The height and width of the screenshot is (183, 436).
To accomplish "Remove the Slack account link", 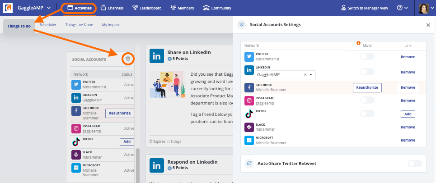I will (408, 127).
